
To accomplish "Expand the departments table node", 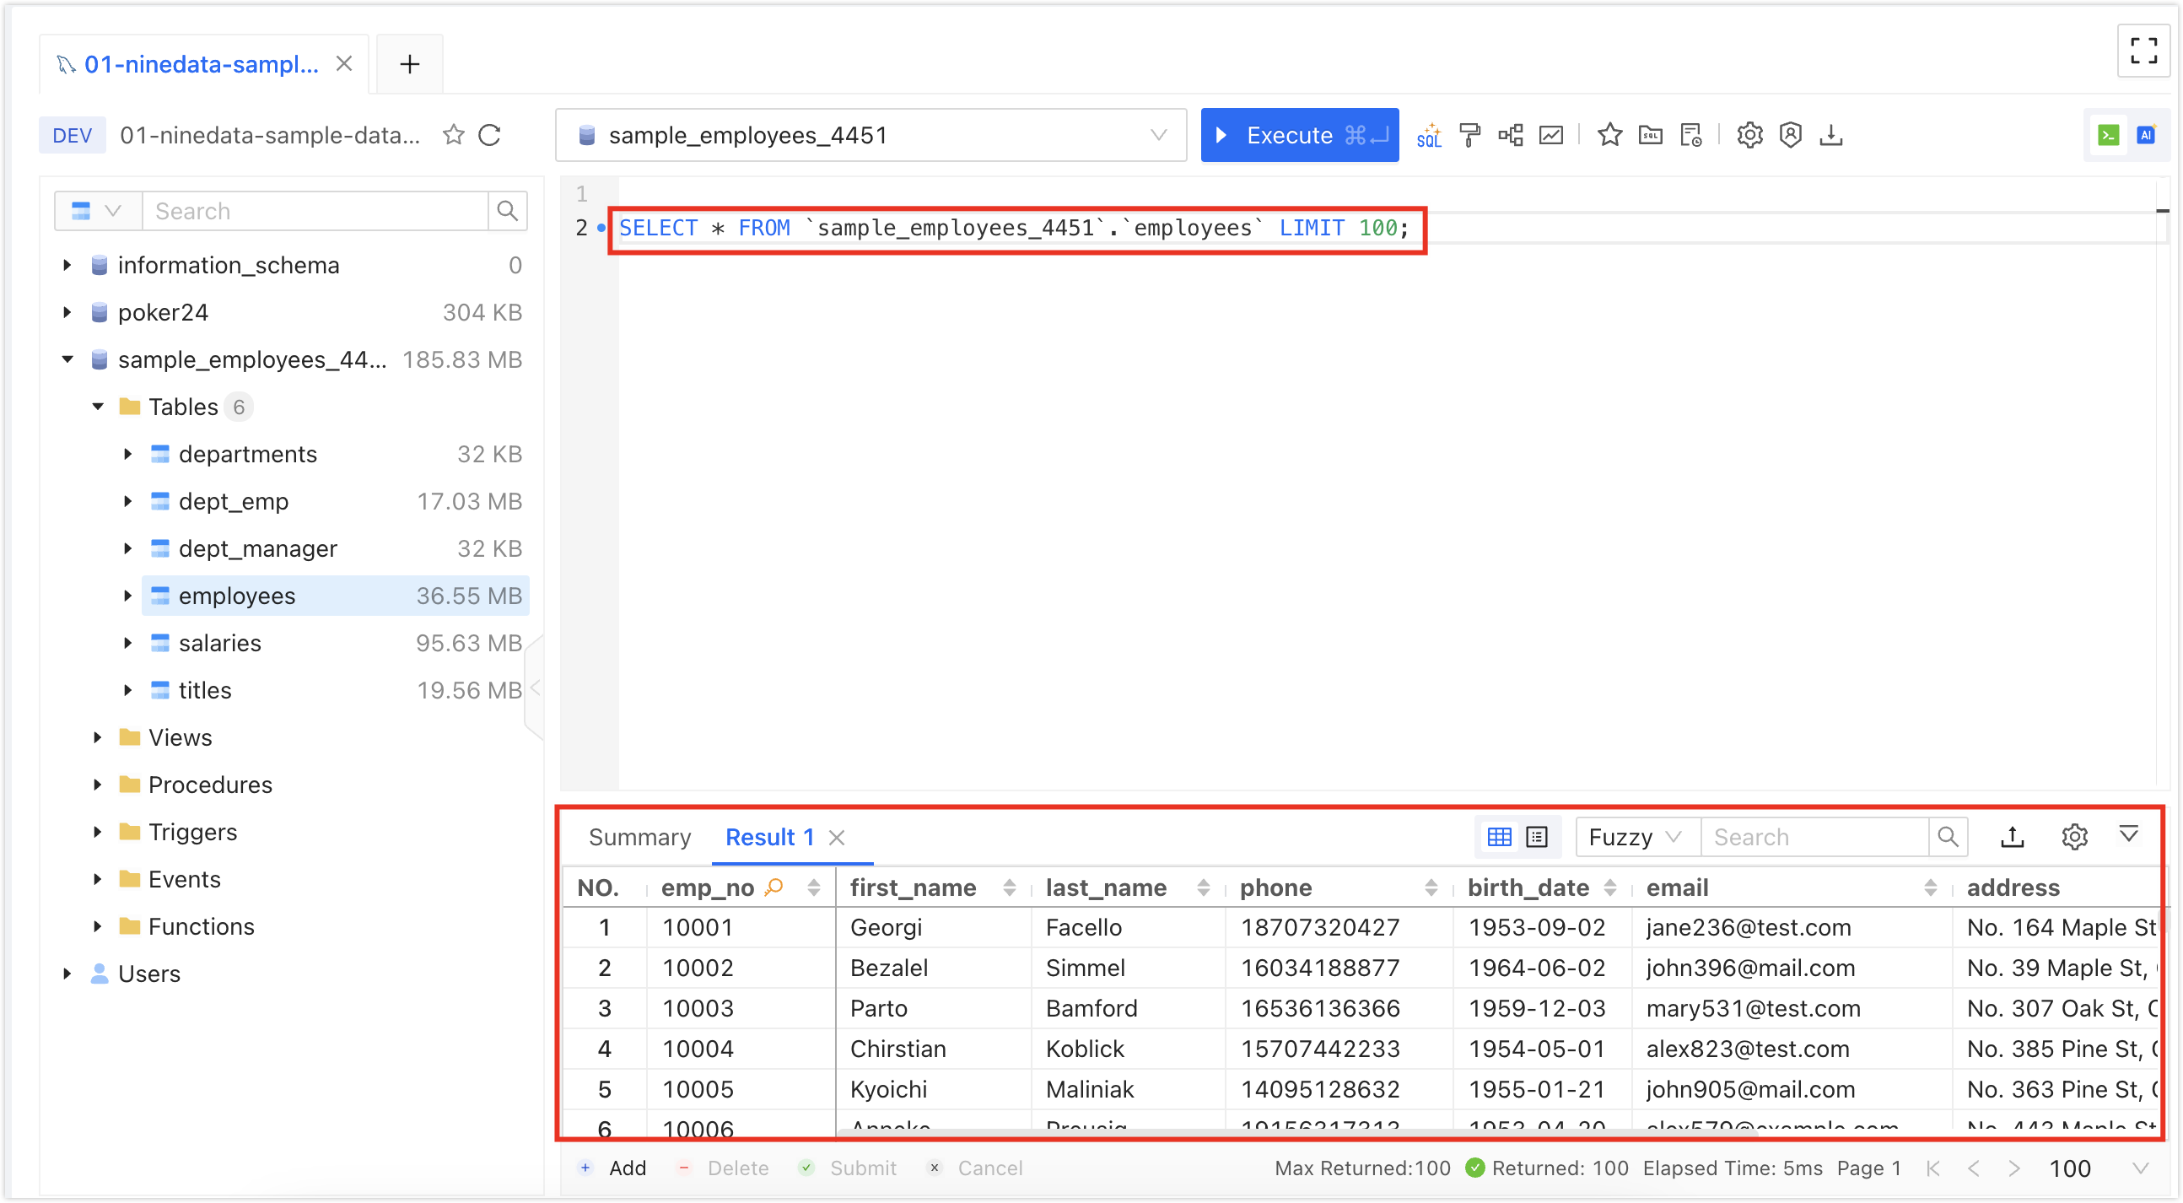I will click(128, 454).
